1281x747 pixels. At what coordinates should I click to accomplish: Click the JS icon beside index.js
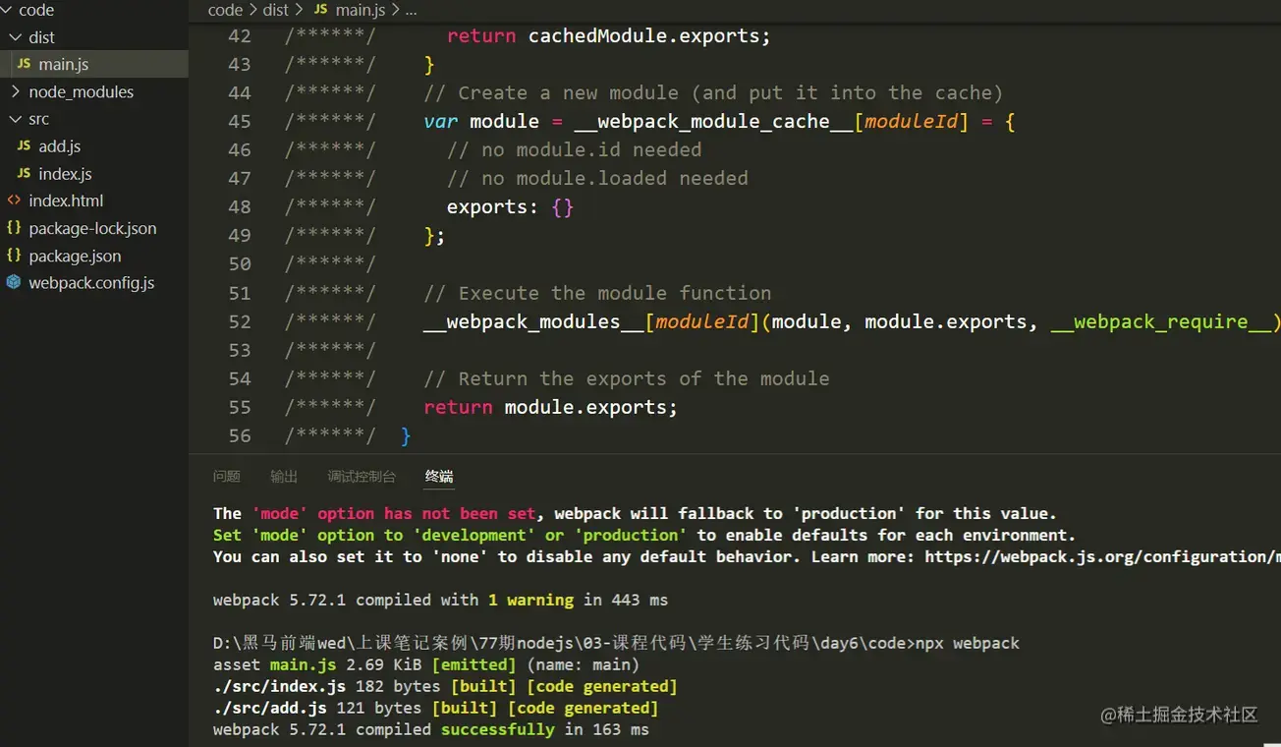(x=24, y=173)
